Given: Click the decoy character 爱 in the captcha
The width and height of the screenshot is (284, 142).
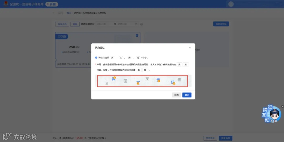Looking at the screenshot, I should pos(107,83).
